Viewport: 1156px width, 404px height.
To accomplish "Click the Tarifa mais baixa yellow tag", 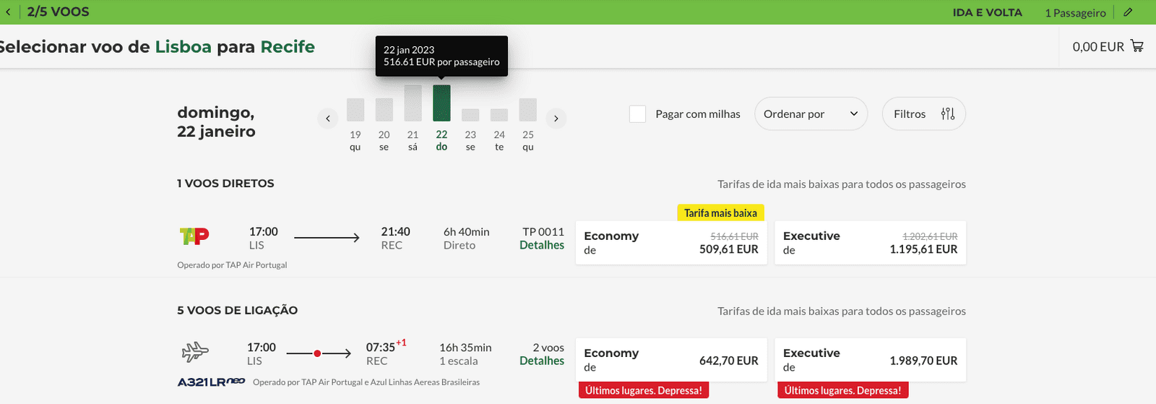I will click(x=720, y=213).
